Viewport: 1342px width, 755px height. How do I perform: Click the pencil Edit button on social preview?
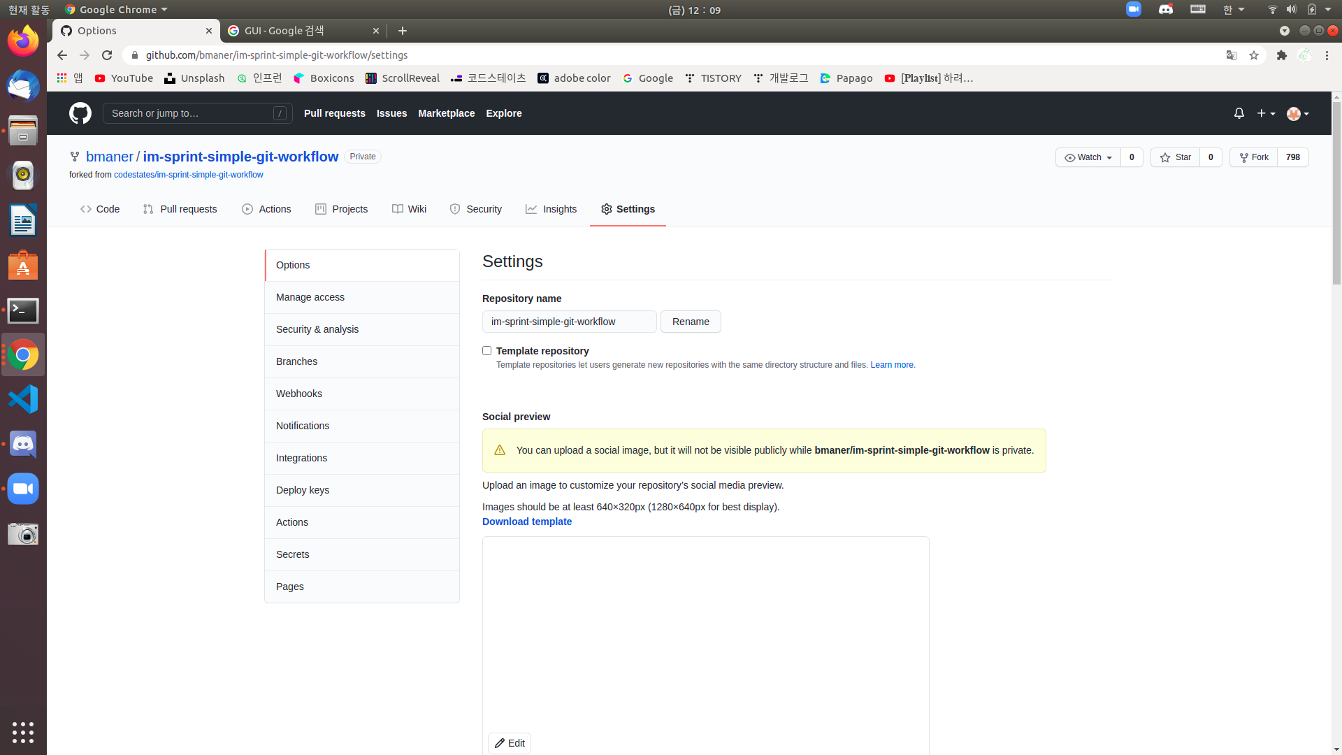tap(510, 743)
